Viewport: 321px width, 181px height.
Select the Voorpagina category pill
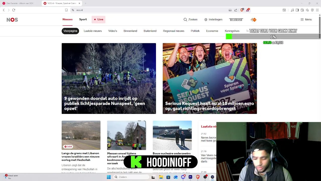coord(70,31)
